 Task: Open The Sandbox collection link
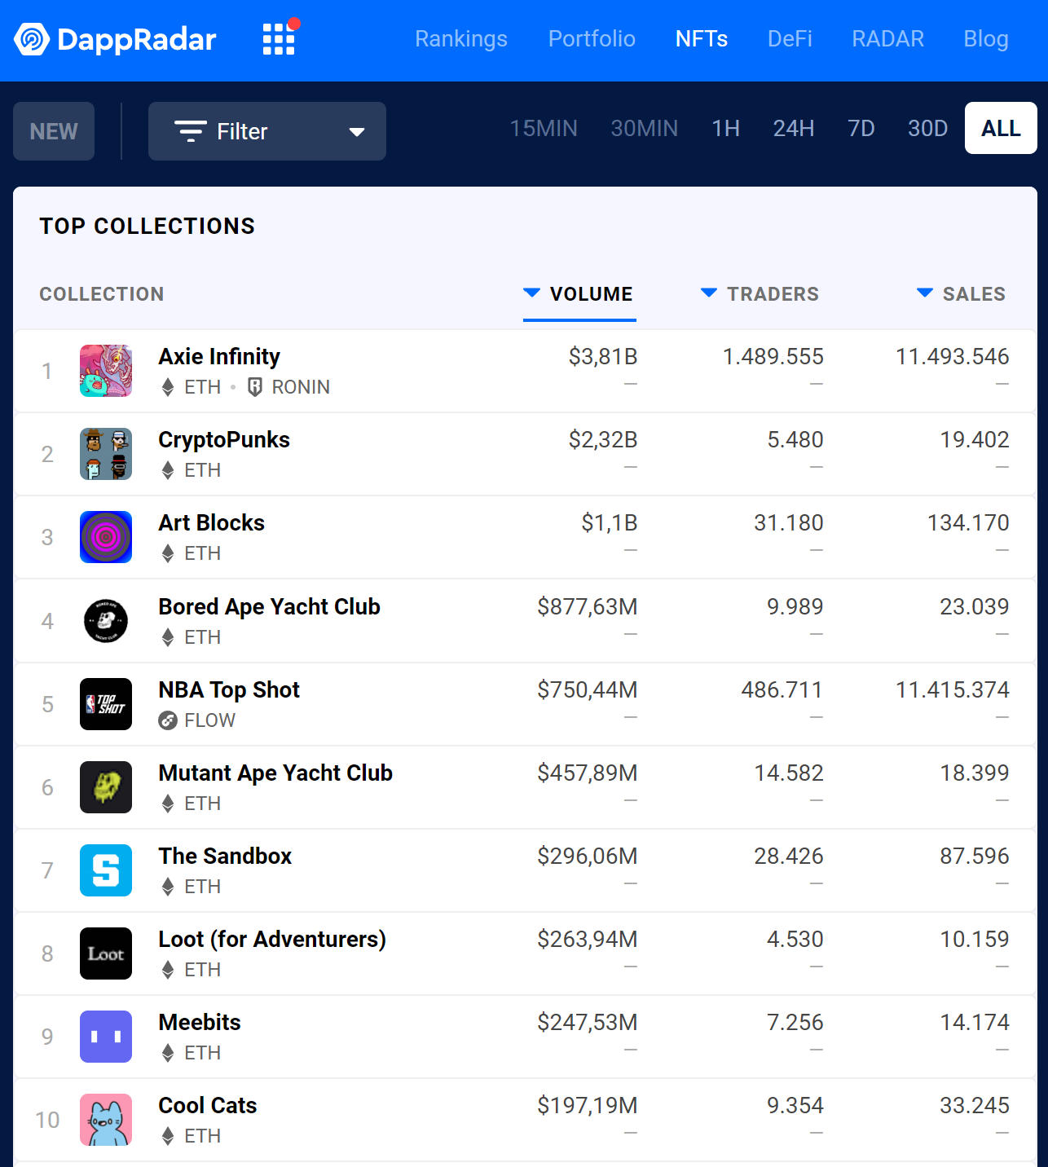(225, 856)
